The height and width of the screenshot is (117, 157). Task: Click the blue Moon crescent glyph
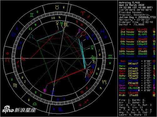click(87, 79)
